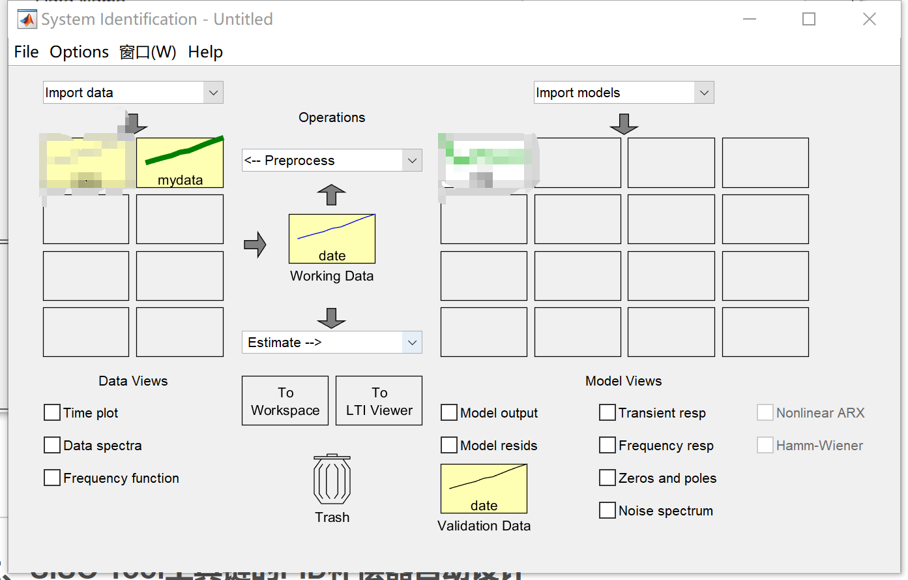Click the Working Data 'date' icon
This screenshot has height=580, width=908.
[332, 239]
